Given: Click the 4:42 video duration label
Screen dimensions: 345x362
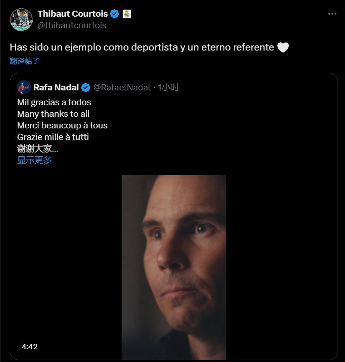Looking at the screenshot, I should pyautogui.click(x=30, y=347).
